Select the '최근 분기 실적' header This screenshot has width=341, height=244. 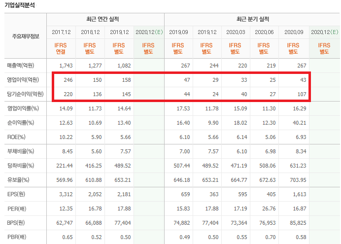[253, 19]
